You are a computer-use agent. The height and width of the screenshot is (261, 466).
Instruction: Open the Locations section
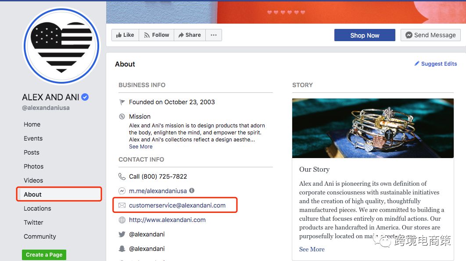point(37,208)
